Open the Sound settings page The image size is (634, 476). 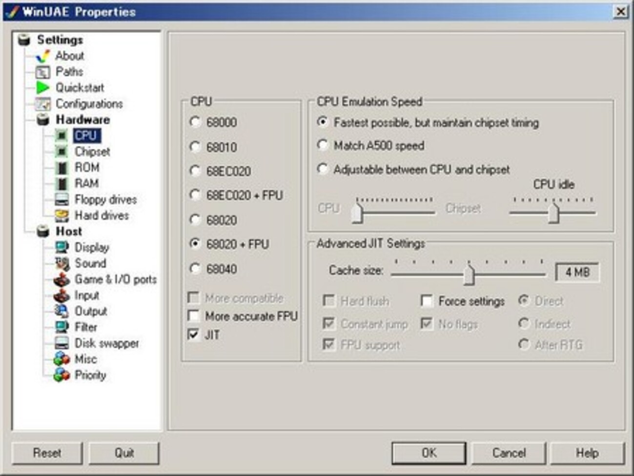click(90, 263)
